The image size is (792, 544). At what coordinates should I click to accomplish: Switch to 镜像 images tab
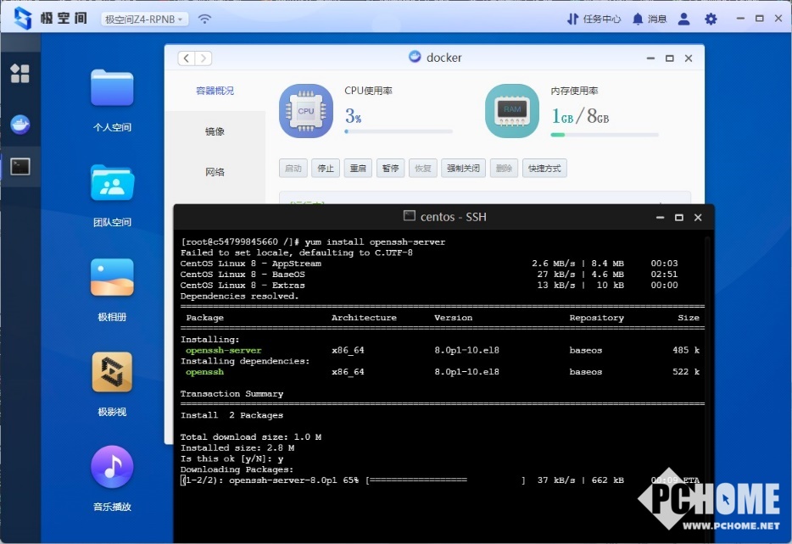(215, 131)
